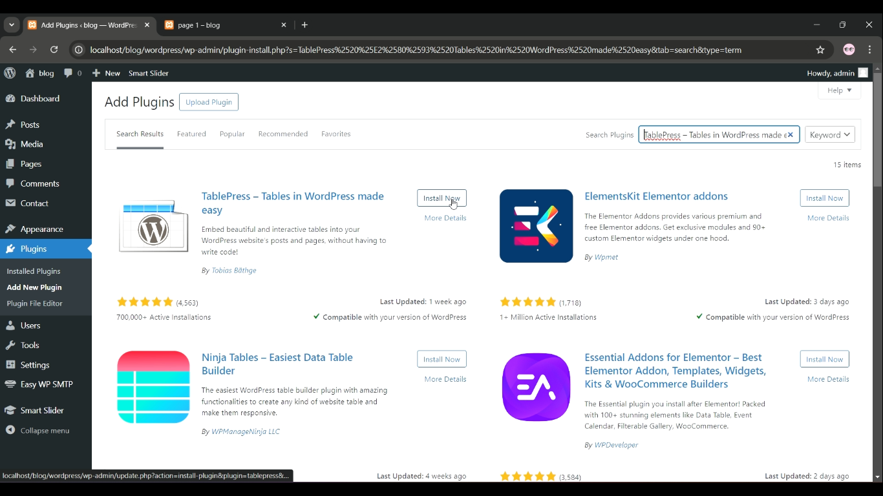Install Ninja Tables plugin now
Image resolution: width=883 pixels, height=496 pixels.
coord(441,359)
